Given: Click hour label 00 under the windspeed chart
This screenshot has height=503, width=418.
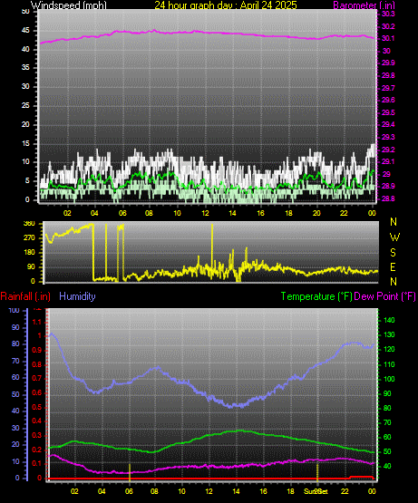Looking at the screenshot, I should (x=372, y=213).
